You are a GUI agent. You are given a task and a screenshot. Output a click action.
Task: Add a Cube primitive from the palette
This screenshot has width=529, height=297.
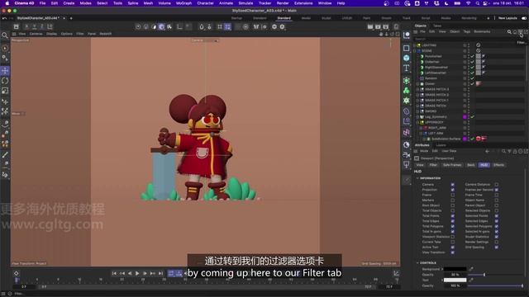tap(407, 58)
